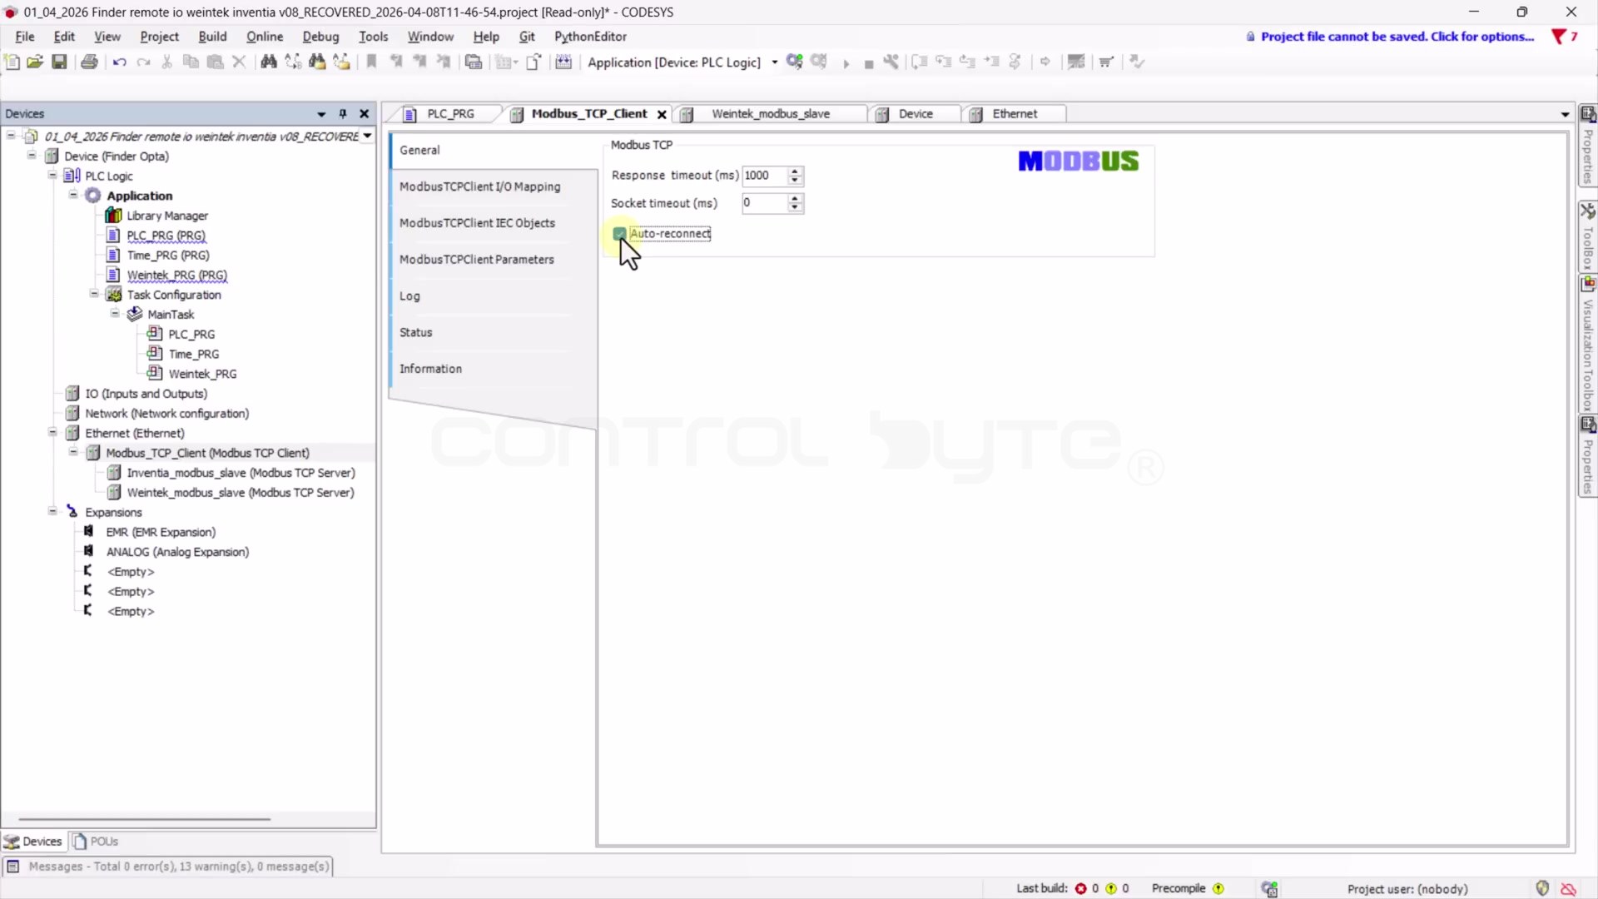The height and width of the screenshot is (899, 1598).
Task: Collapse the MainTask tree node
Action: click(115, 314)
